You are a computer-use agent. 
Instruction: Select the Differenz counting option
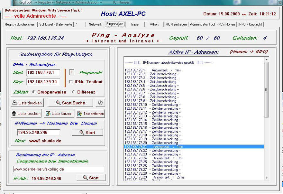74,92
